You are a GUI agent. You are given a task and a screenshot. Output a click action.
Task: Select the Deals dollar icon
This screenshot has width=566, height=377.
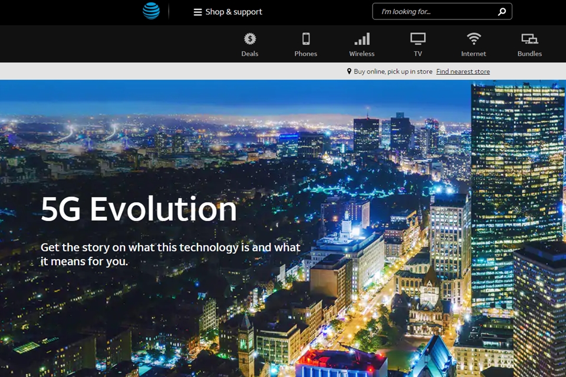pos(250,38)
